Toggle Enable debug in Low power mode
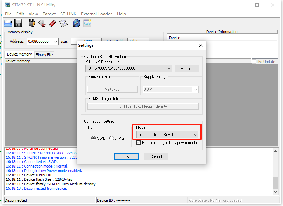283x206 pixels. coord(139,143)
